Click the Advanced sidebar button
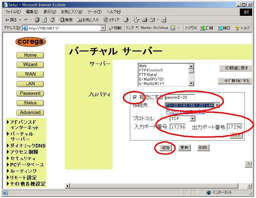 tap(30, 112)
